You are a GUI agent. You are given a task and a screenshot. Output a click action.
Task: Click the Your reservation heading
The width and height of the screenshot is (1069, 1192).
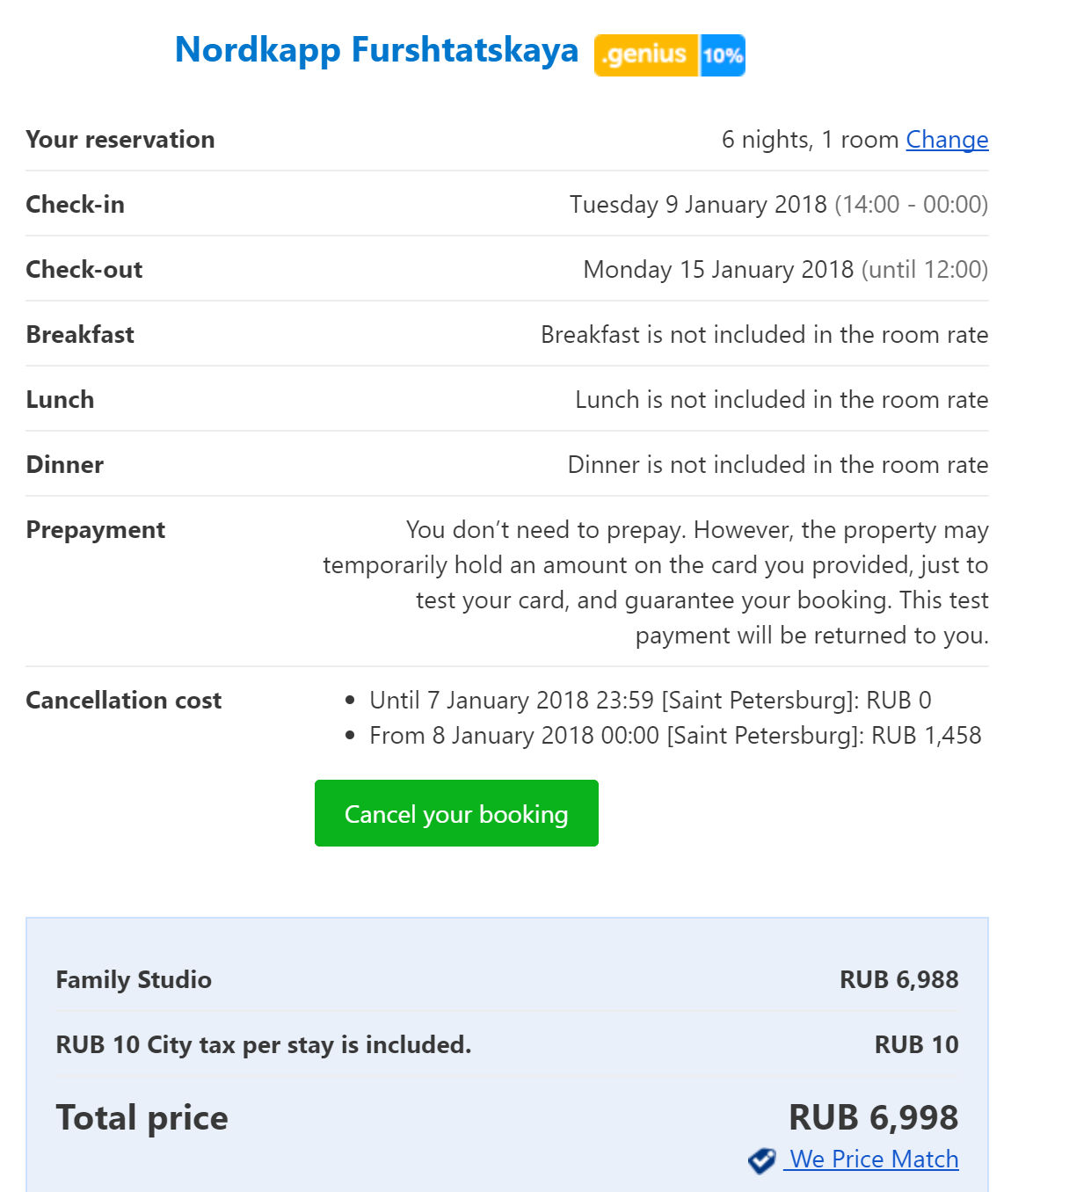(x=120, y=139)
